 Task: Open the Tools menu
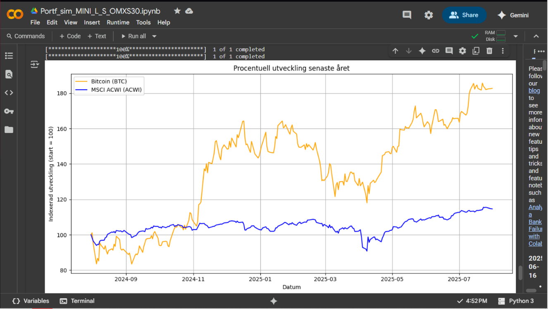(143, 22)
